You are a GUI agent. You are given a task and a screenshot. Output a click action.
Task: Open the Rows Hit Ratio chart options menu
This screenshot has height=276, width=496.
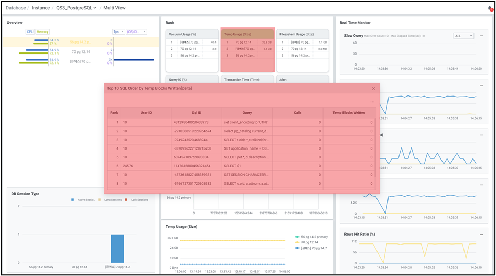coord(481,234)
